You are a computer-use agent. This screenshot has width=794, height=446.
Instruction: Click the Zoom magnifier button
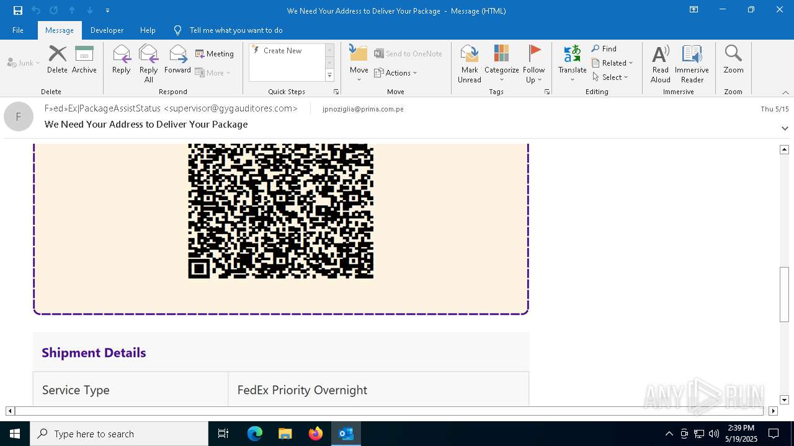point(733,59)
